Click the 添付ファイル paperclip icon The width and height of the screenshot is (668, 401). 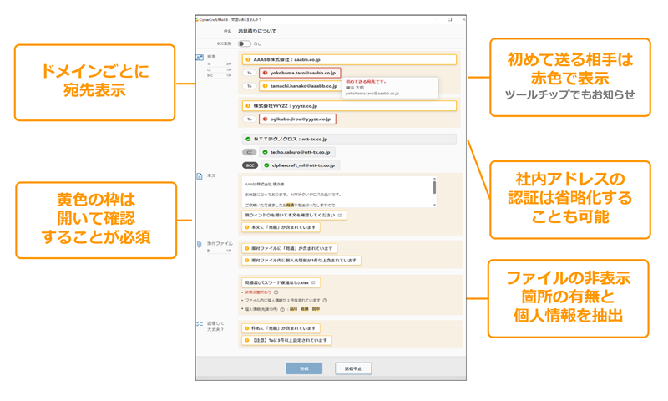point(200,244)
